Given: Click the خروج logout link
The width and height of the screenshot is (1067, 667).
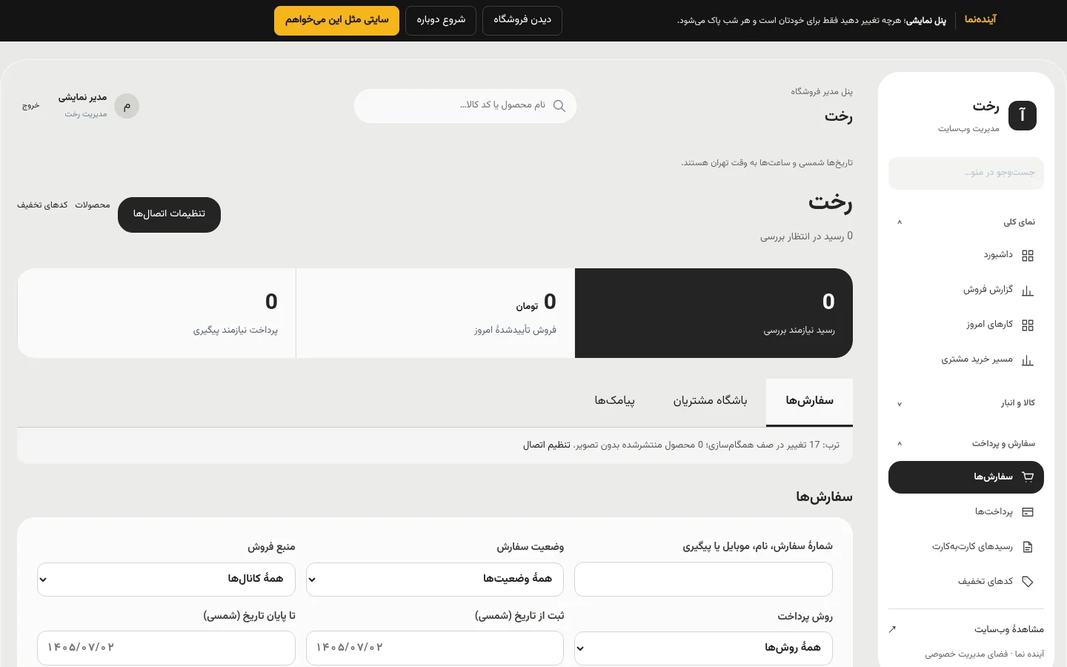Looking at the screenshot, I should tap(30, 106).
